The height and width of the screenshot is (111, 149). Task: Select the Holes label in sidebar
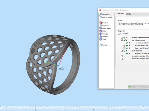pyautogui.click(x=104, y=31)
